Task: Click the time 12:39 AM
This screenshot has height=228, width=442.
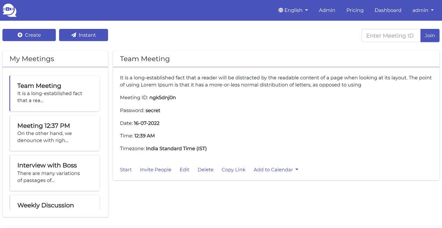Action: 145,136
